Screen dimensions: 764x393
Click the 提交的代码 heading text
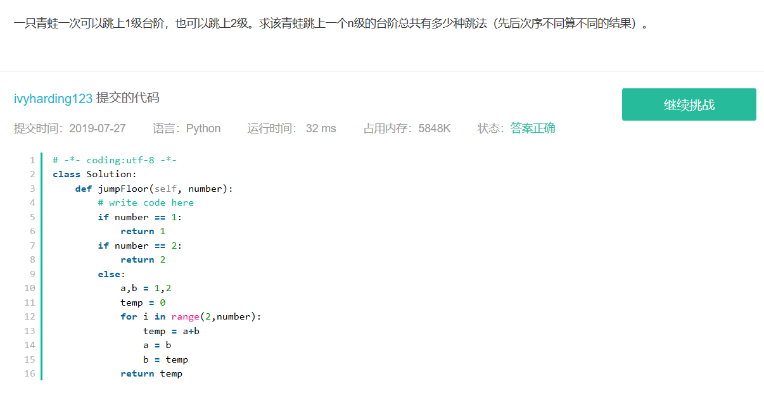(x=128, y=98)
